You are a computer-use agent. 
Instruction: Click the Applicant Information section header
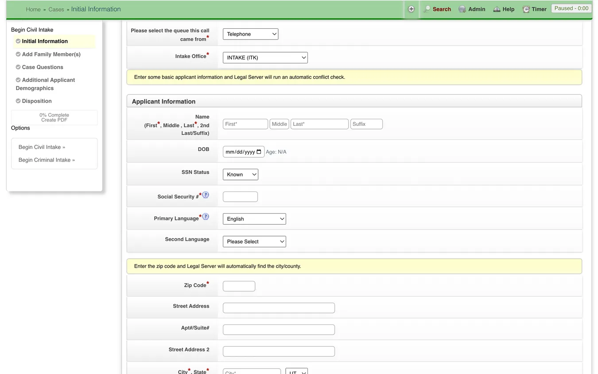354,101
